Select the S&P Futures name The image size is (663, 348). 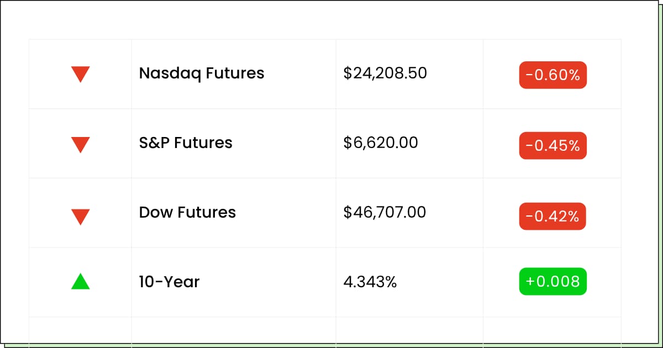tap(186, 143)
